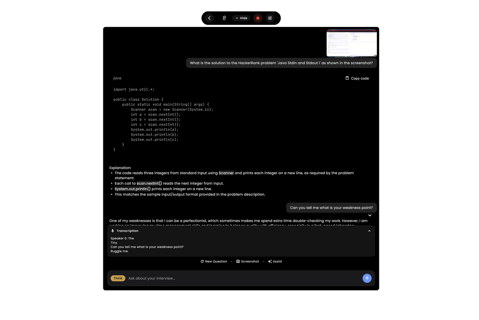Stop recording with the red square button

pyautogui.click(x=258, y=18)
